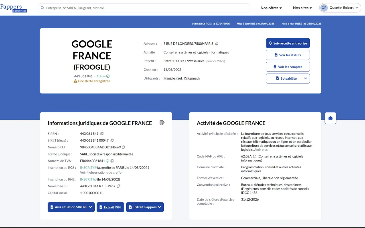Download the Extrait INPI
365x228 pixels.
click(110, 207)
